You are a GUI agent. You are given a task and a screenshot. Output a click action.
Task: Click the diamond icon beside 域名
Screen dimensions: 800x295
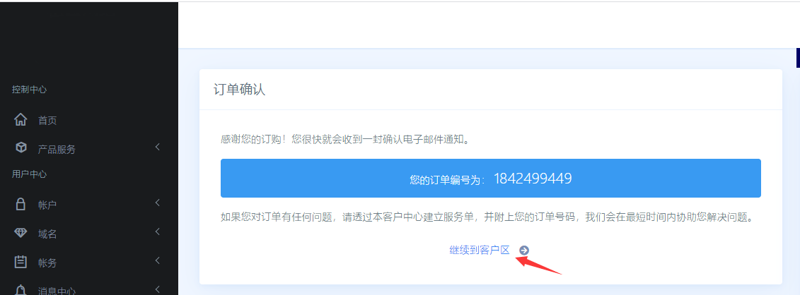tap(21, 233)
